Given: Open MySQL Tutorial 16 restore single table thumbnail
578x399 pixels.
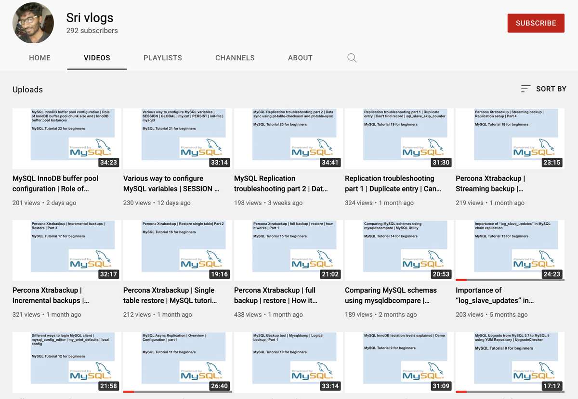Looking at the screenshot, I should (177, 250).
